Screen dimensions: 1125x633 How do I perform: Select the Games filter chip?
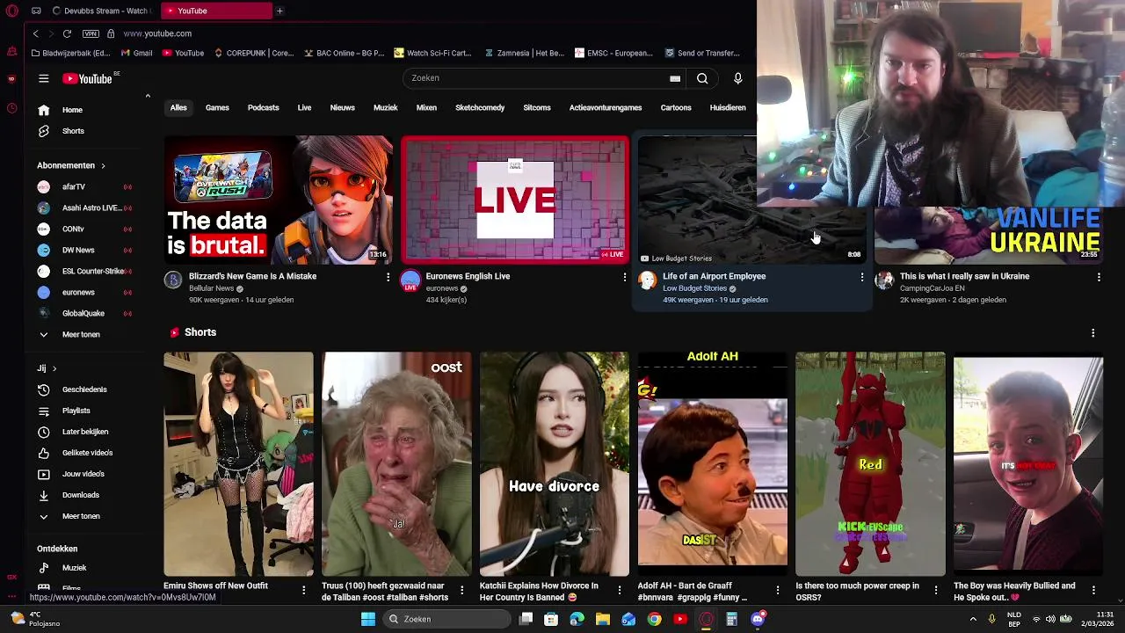tap(217, 107)
